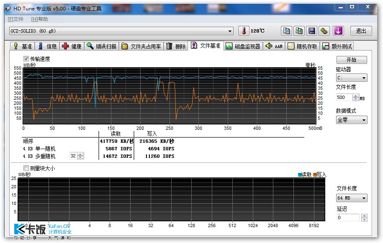Click the save screenshot floppy disk icon
383x243 pixels.
point(312,31)
